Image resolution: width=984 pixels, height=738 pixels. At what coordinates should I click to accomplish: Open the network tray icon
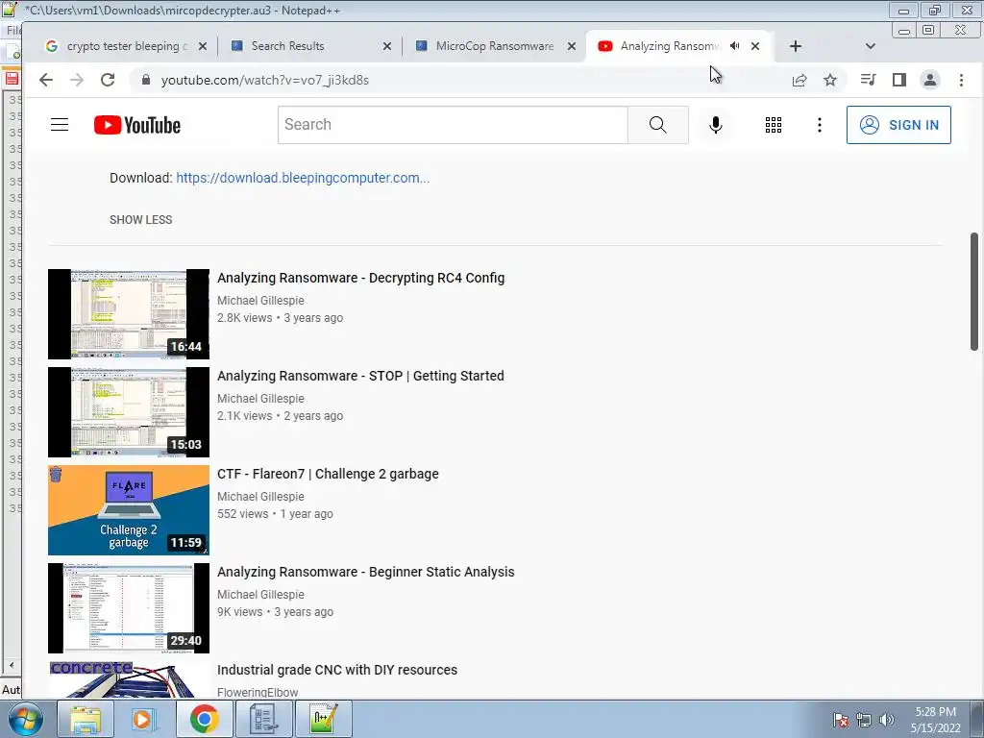pos(864,720)
